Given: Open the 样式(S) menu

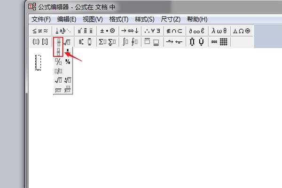Looking at the screenshot, I should pos(144,19).
